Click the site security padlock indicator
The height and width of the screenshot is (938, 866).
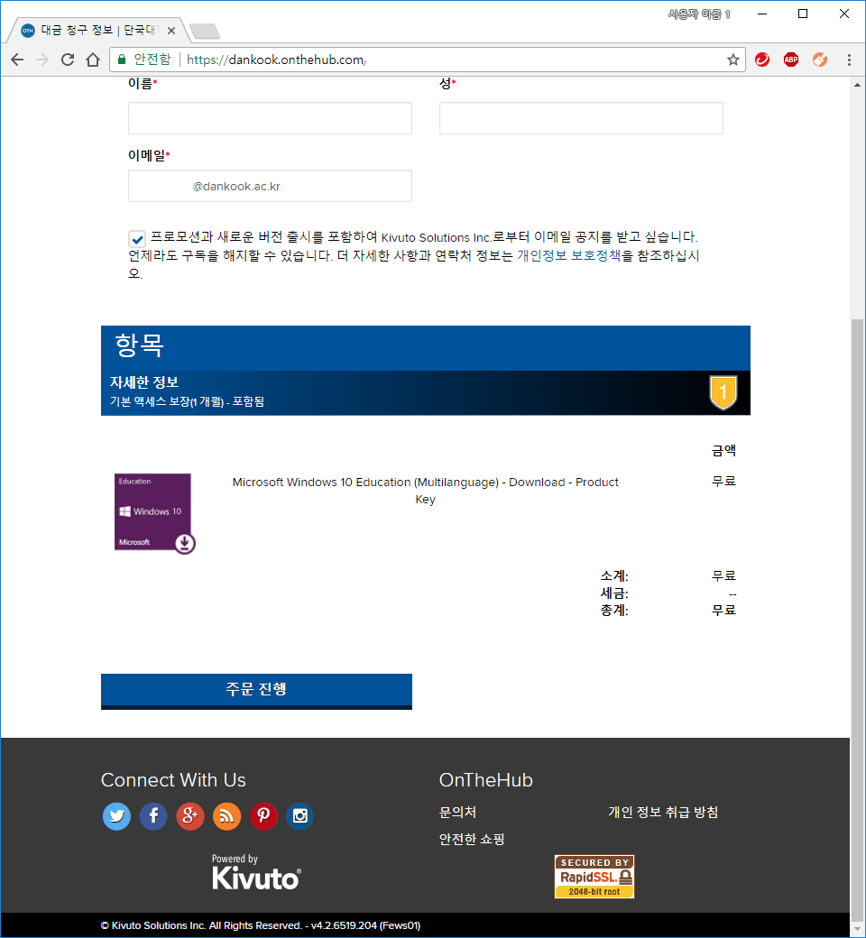tap(121, 60)
